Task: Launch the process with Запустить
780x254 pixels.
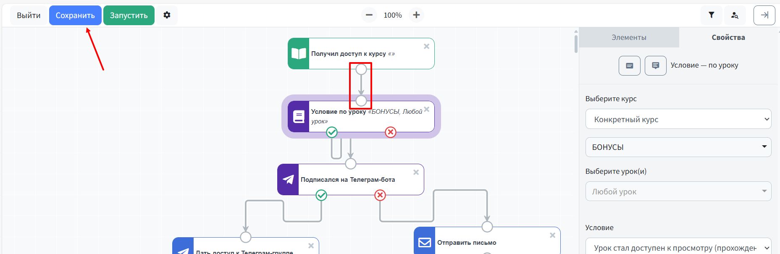Action: [x=129, y=16]
